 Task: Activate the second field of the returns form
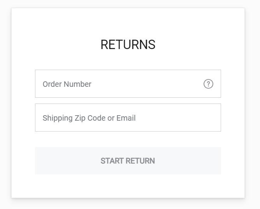tap(128, 118)
